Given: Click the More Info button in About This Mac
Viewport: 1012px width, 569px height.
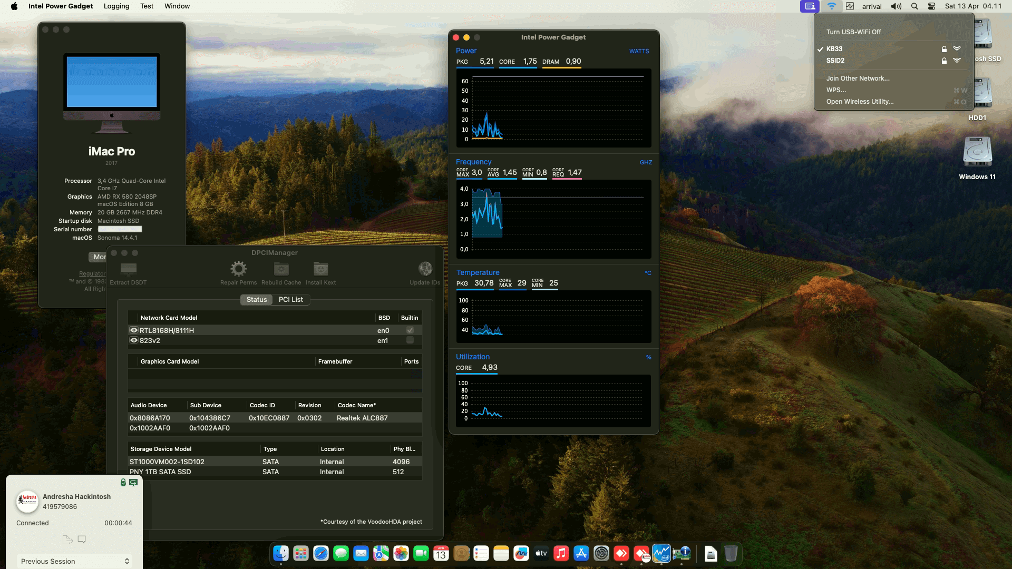Looking at the screenshot, I should [97, 257].
